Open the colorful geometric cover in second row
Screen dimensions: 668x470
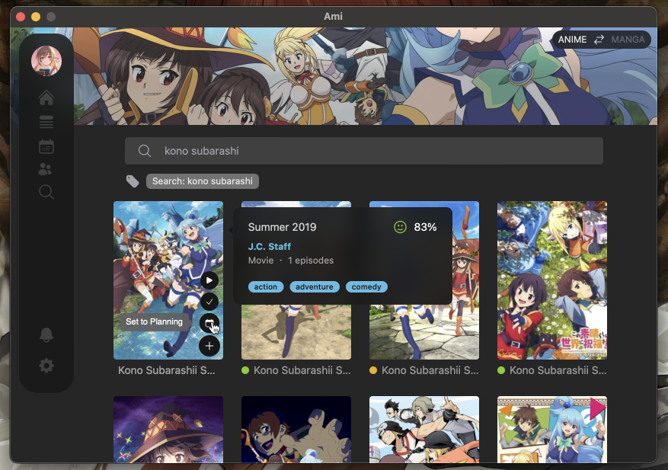coord(552,429)
